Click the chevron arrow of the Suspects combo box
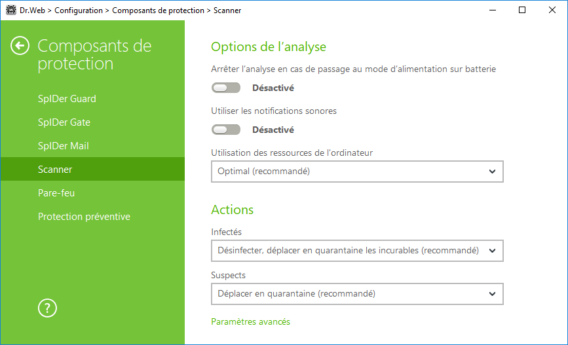Viewport: 568px width, 345px height. pyautogui.click(x=492, y=294)
